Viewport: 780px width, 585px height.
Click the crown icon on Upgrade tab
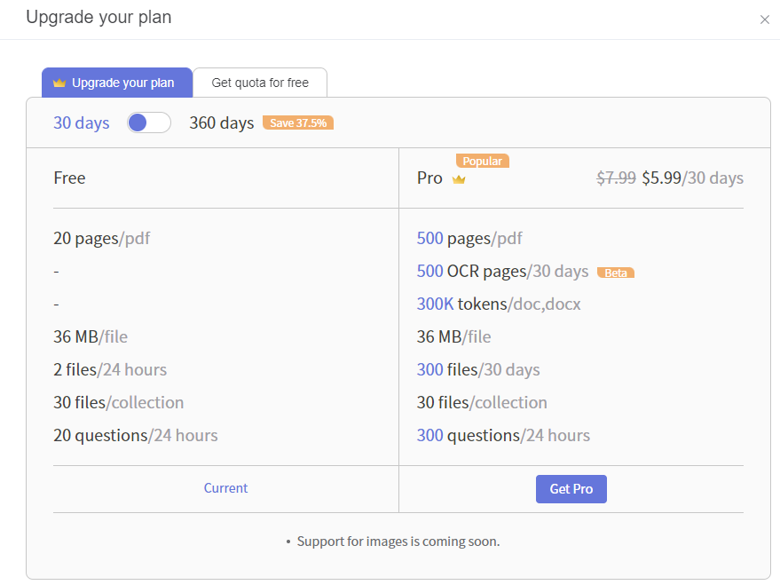[59, 83]
